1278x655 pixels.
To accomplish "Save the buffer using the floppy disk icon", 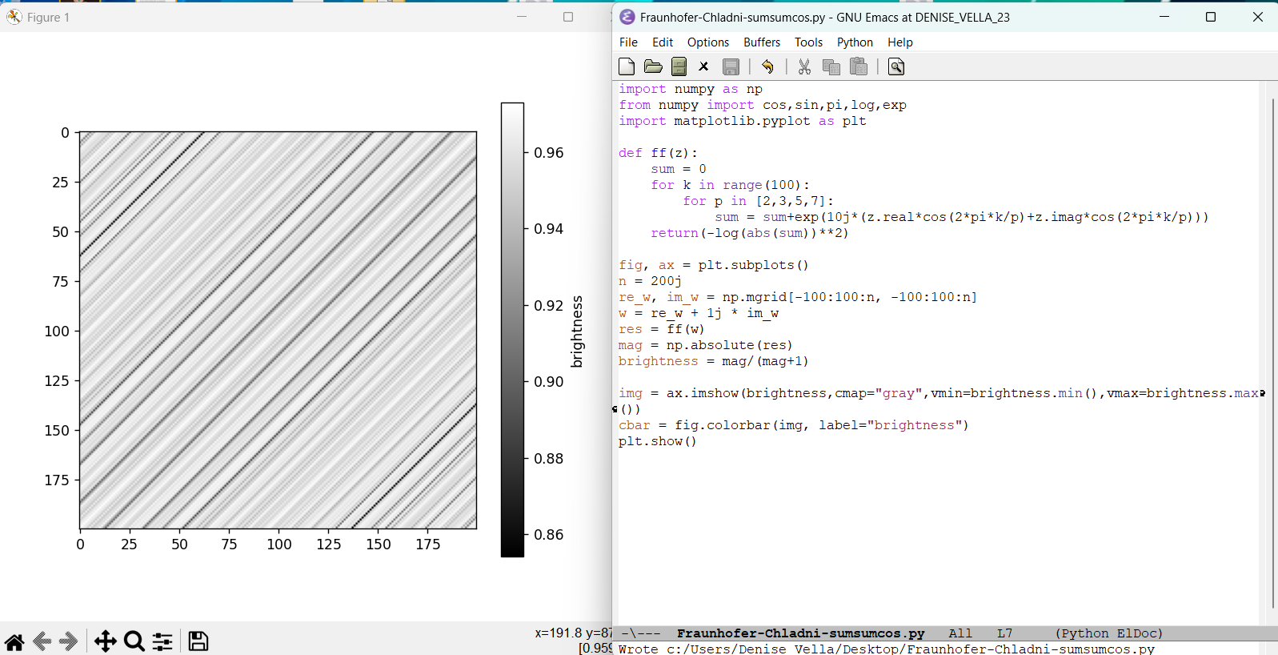I will pos(731,66).
